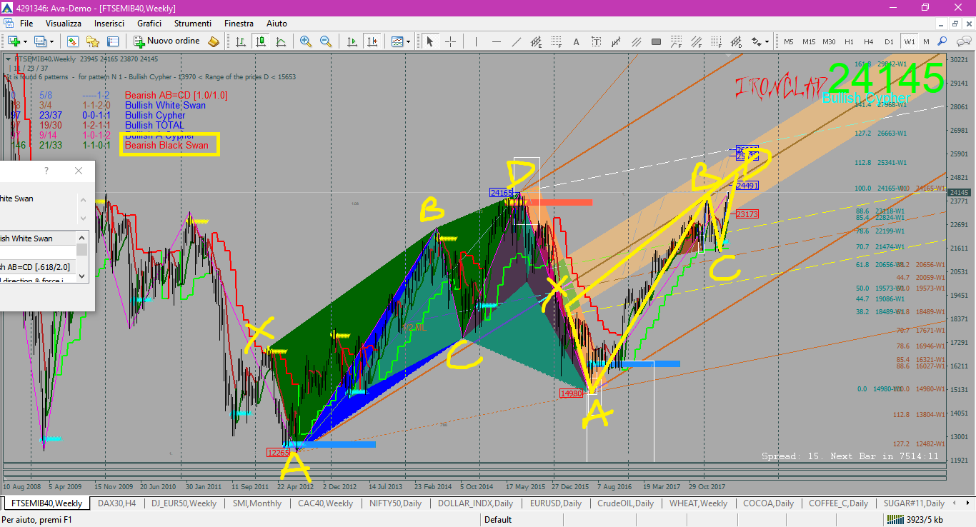Screen dimensions: 976x527
Task: Select the text label 'T' tool
Action: coord(596,41)
